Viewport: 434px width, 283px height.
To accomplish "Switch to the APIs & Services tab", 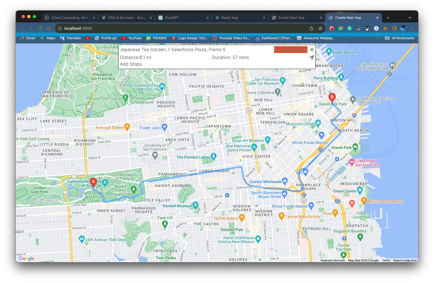I will [127, 18].
